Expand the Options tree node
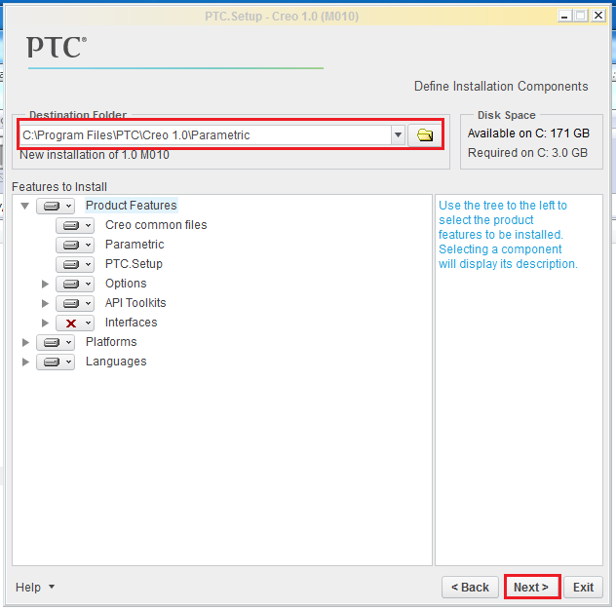The height and width of the screenshot is (610, 616). point(45,284)
